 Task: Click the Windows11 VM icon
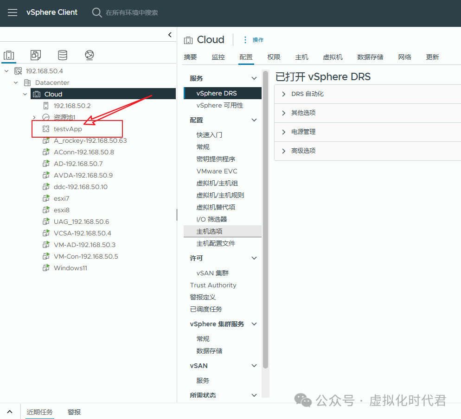[46, 268]
